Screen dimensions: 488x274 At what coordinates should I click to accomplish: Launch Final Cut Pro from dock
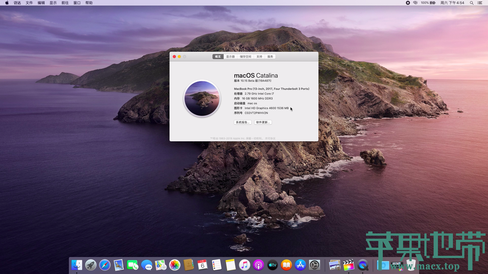[x=349, y=265]
